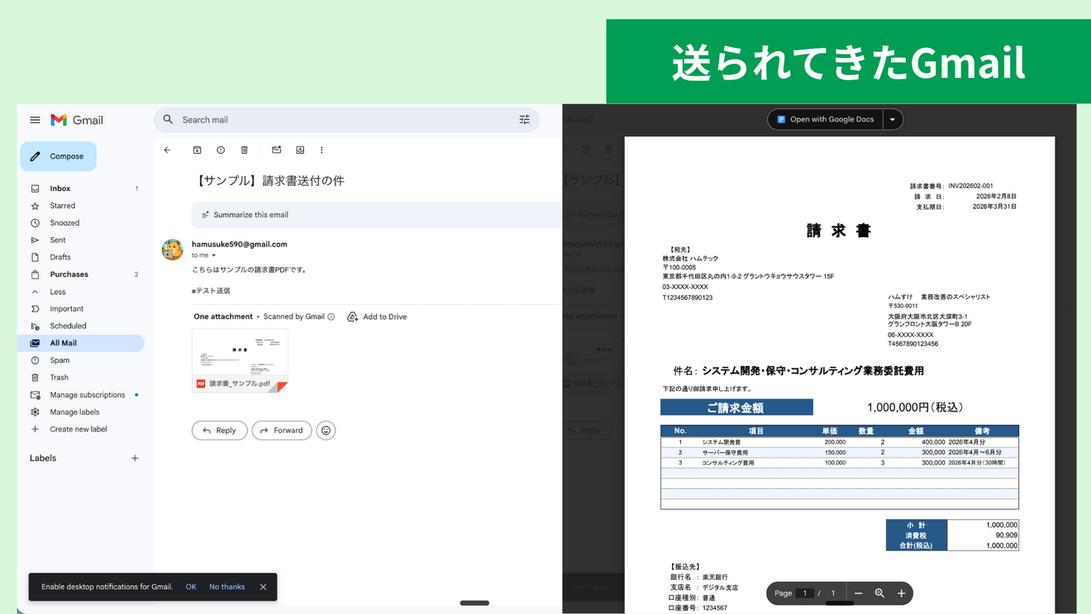1091x614 pixels.
Task: Open the Drafts folder
Action: 83,257
